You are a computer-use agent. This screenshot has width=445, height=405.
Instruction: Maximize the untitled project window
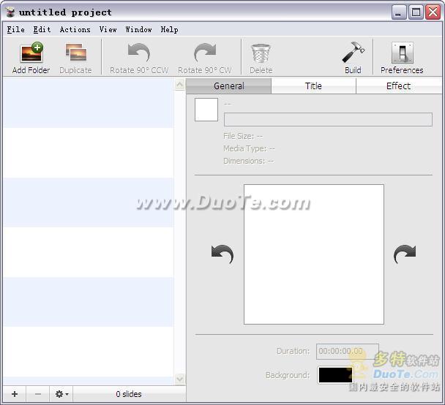click(x=416, y=12)
